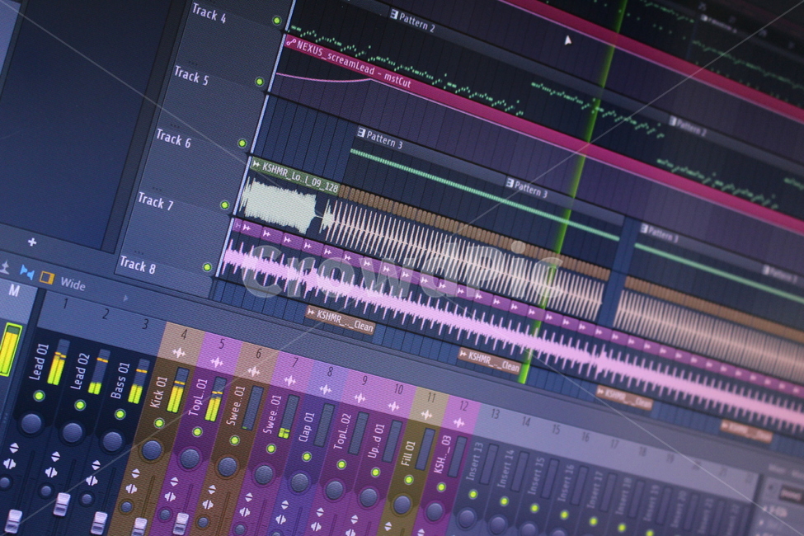Select mixer channel number 3

146,324
